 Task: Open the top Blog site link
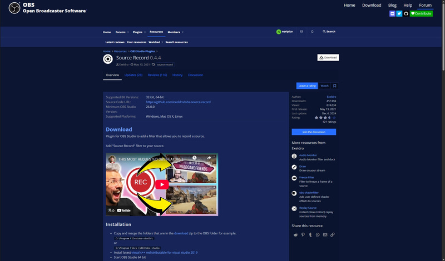click(x=392, y=5)
